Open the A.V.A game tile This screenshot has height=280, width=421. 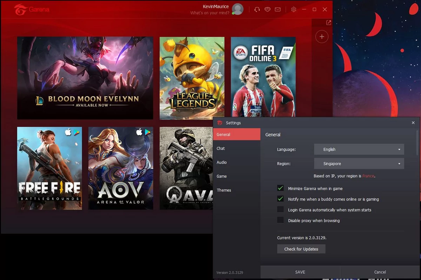tap(186, 168)
